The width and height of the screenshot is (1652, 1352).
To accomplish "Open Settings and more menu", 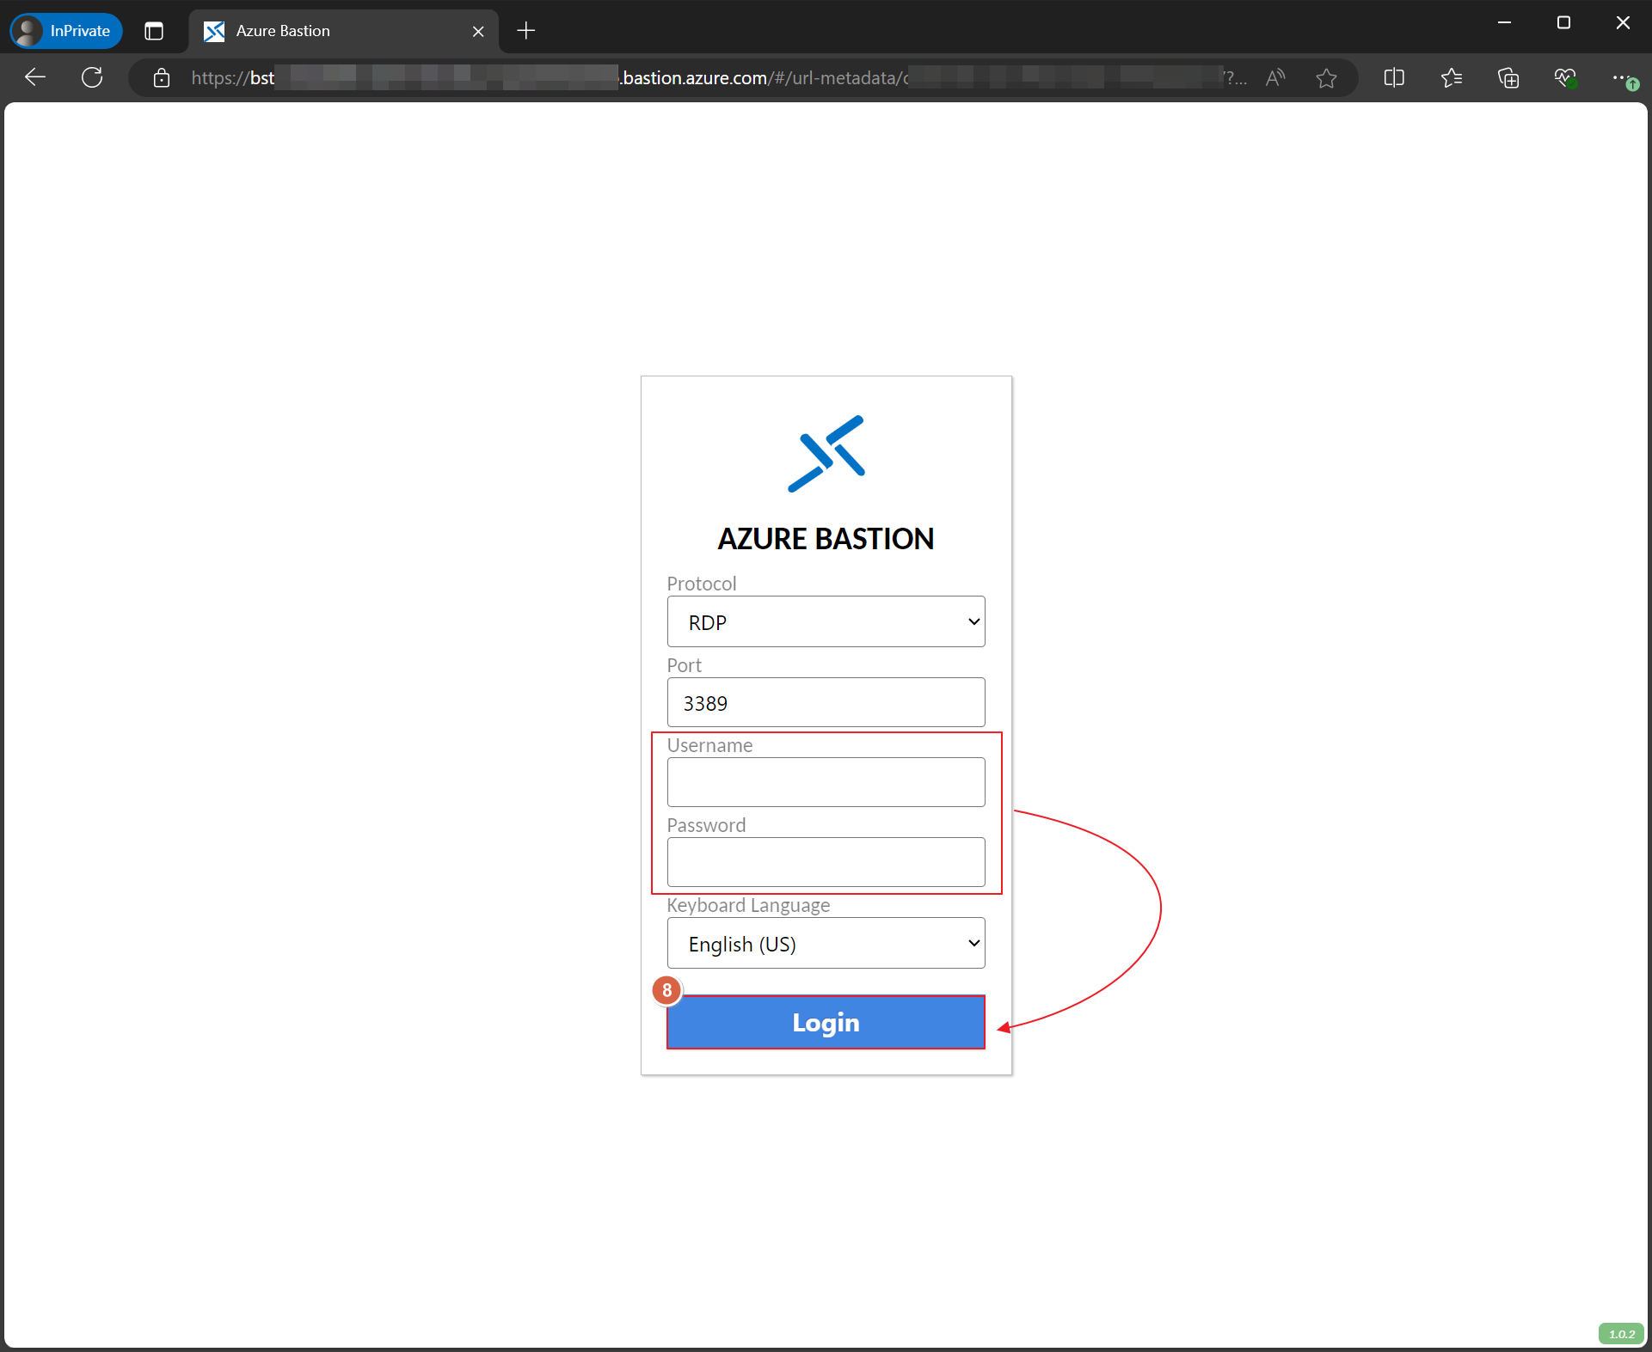I will (1622, 78).
